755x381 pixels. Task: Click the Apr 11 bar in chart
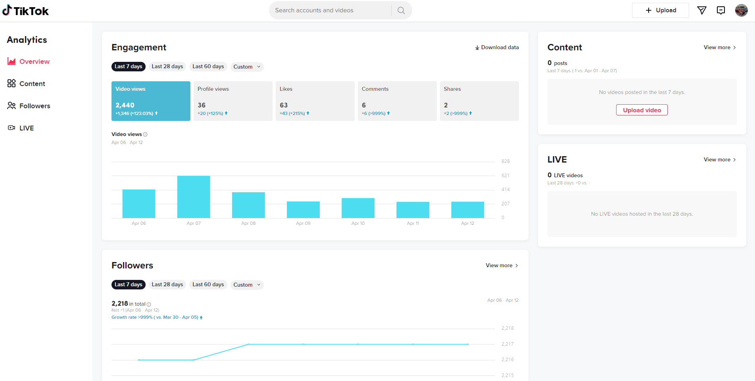(413, 210)
